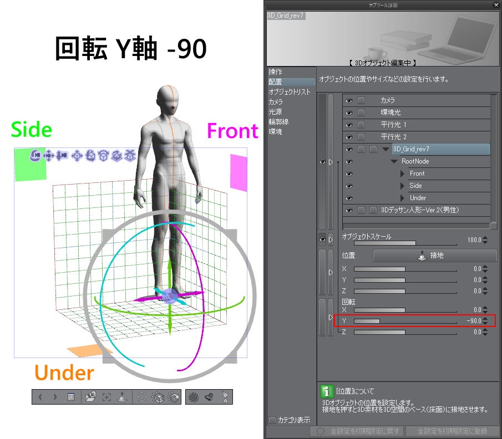Image resolution: width=502 pixels, height=439 pixels.
Task: Enable the カテゴリ表示 checkbox at the bottom
Action: (272, 420)
